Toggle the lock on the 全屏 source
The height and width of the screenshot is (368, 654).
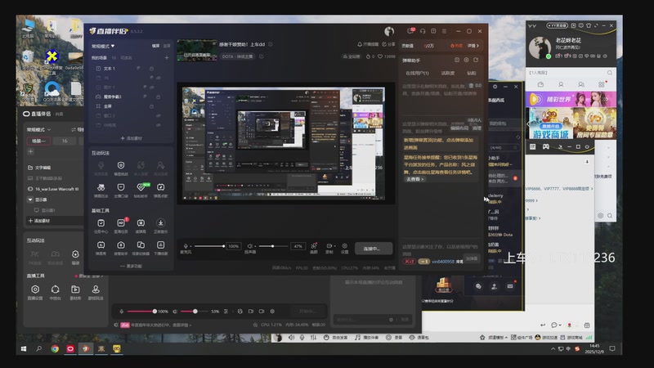pos(151,106)
